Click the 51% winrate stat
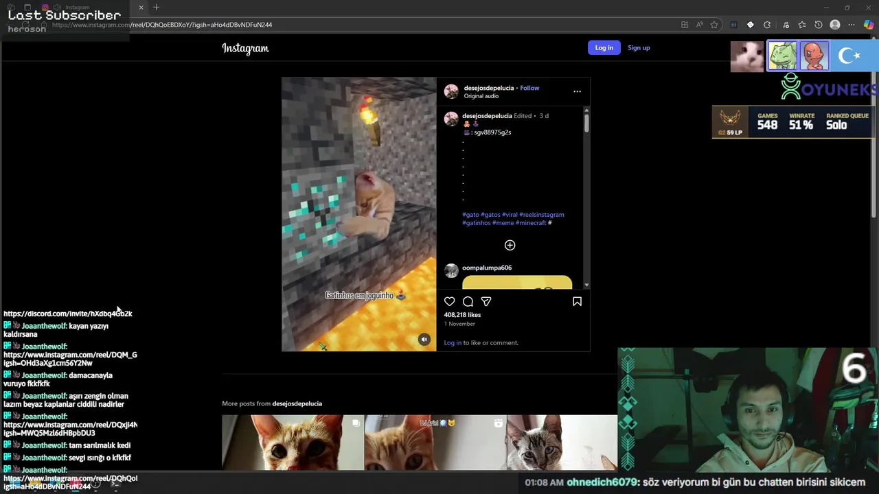This screenshot has height=494, width=879. (x=801, y=121)
